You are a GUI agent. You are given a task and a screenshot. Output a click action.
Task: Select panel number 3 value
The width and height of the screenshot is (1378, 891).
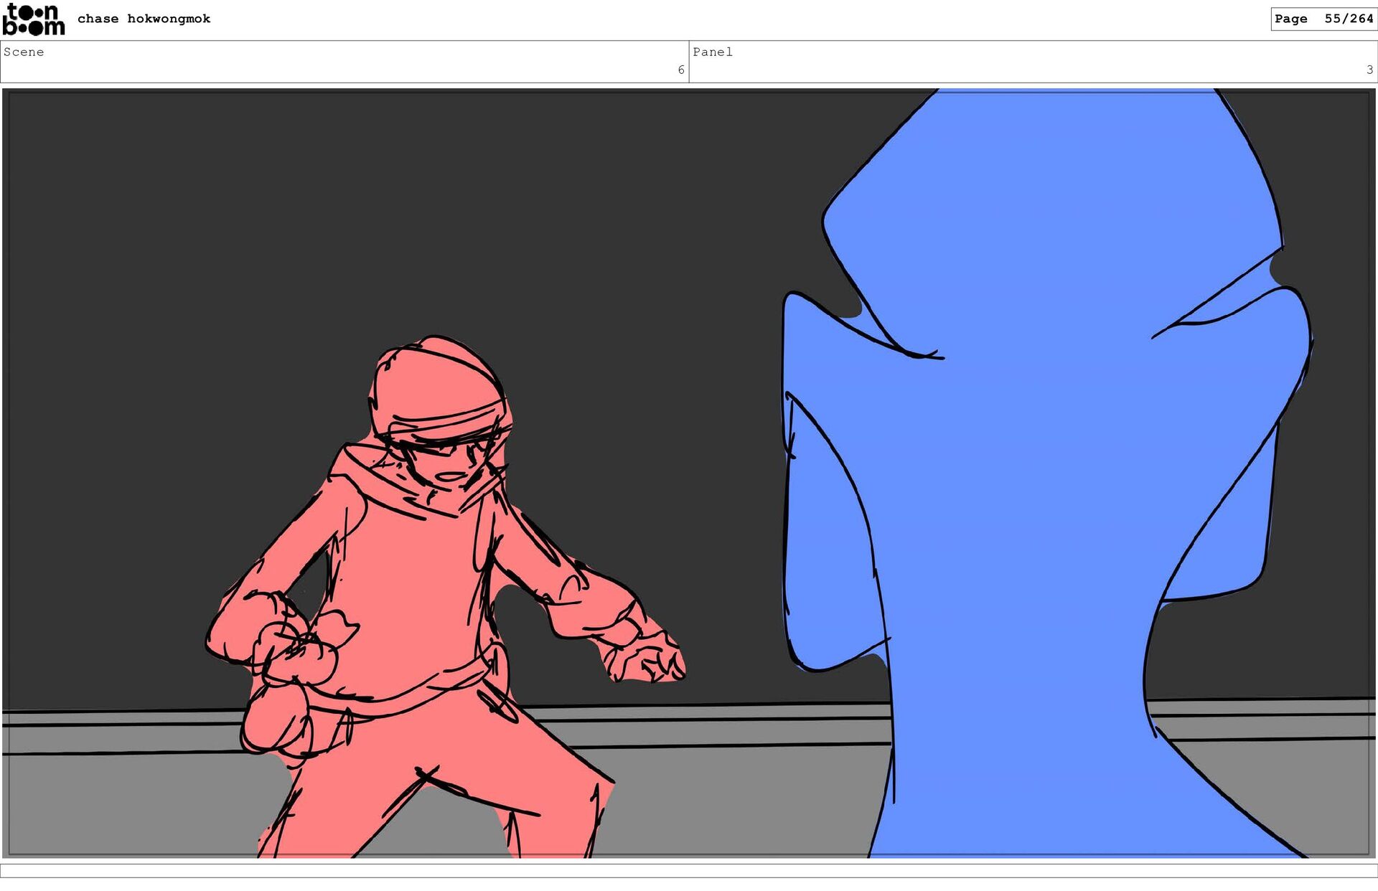(x=1369, y=70)
